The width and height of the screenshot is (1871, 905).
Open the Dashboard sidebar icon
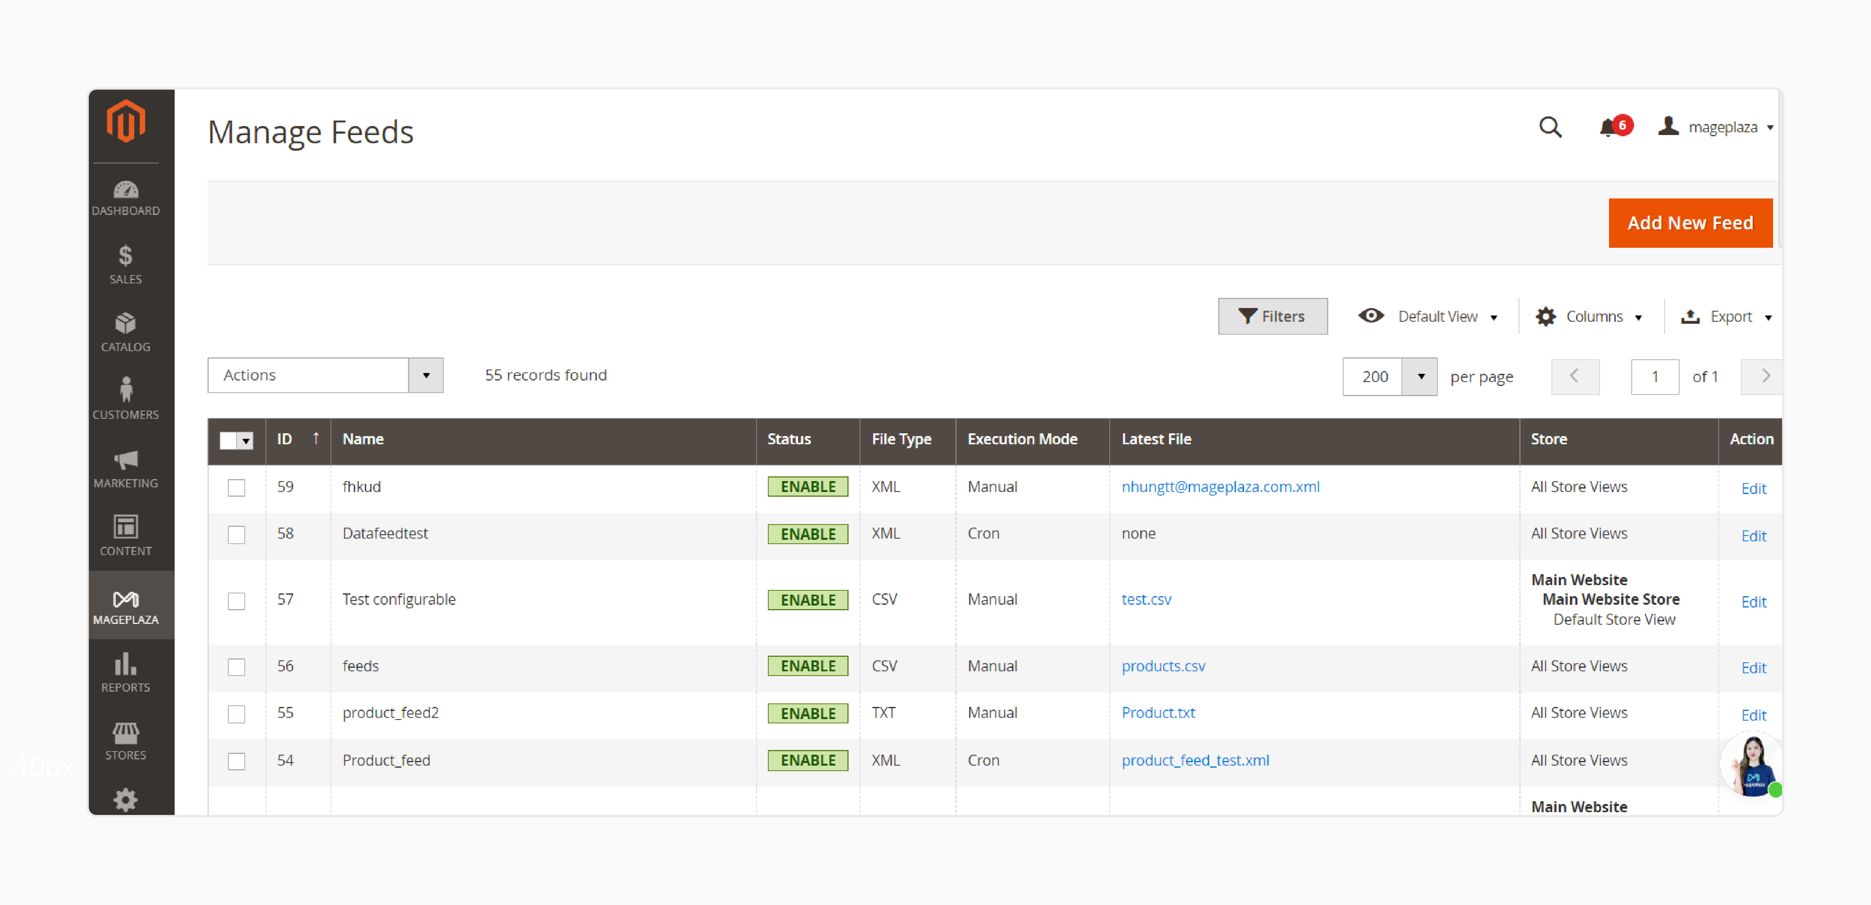tap(126, 190)
